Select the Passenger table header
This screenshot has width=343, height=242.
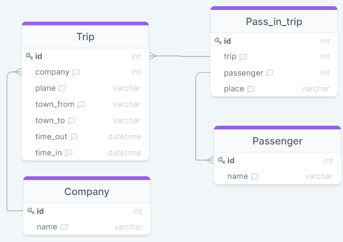pos(277,141)
